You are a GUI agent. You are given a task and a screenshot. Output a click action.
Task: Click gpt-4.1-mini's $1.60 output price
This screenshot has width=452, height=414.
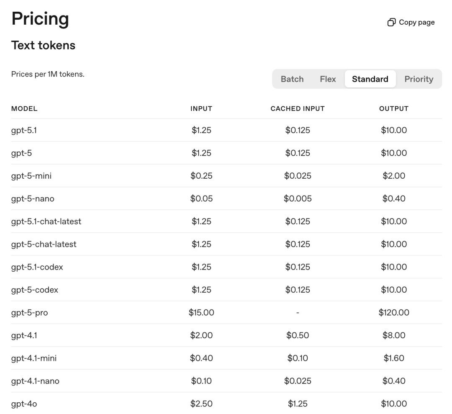(394, 358)
